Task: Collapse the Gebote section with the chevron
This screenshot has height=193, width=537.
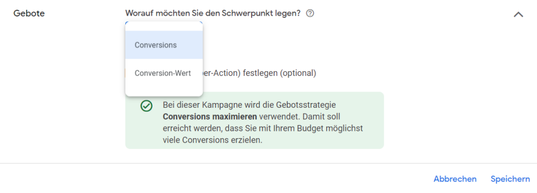Action: (518, 14)
